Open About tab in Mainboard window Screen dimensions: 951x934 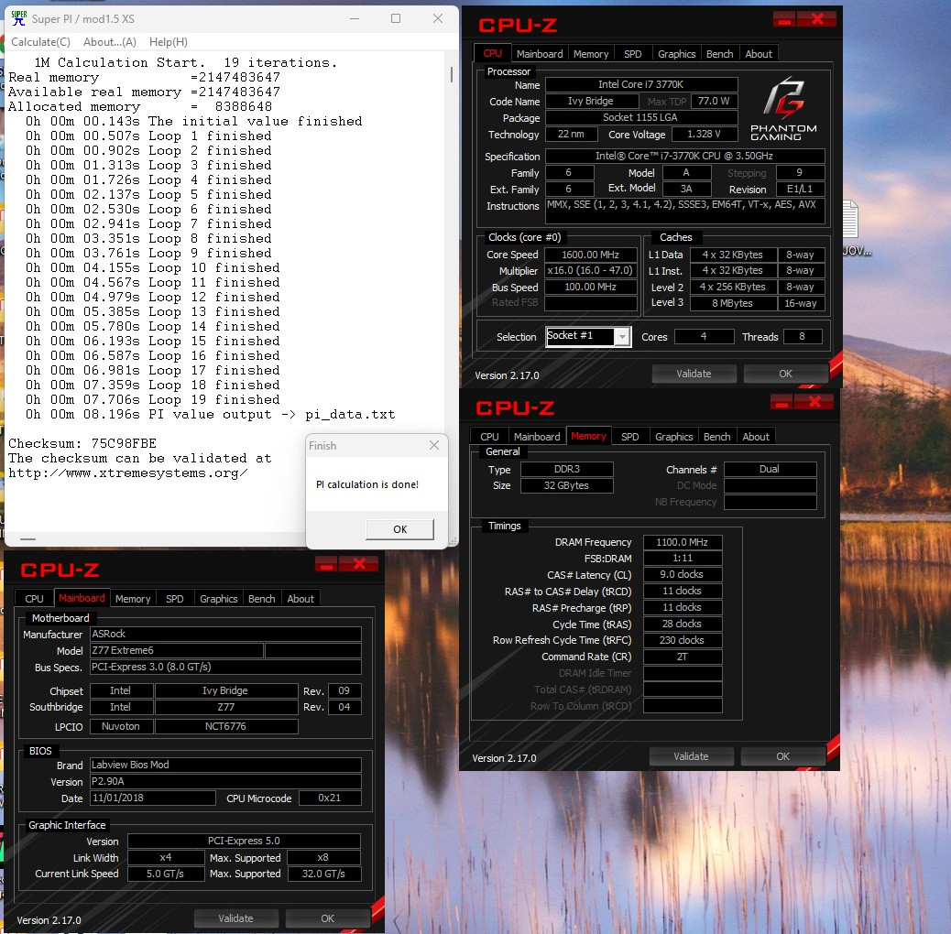301,599
